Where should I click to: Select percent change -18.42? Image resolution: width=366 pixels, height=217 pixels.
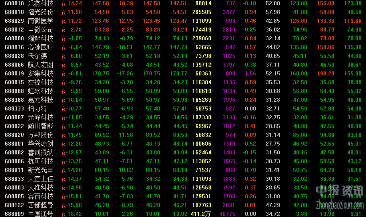tap(74, 214)
